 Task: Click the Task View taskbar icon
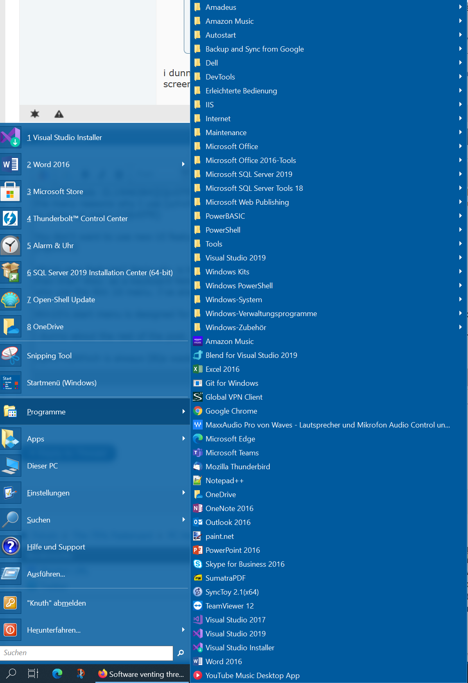pyautogui.click(x=33, y=673)
